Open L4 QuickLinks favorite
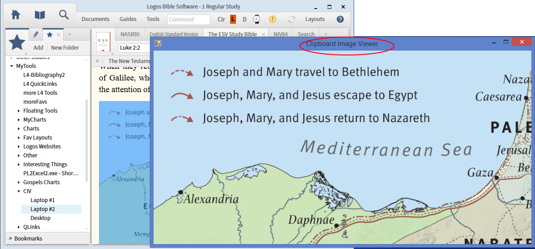Image resolution: width=535 pixels, height=249 pixels. click(40, 84)
